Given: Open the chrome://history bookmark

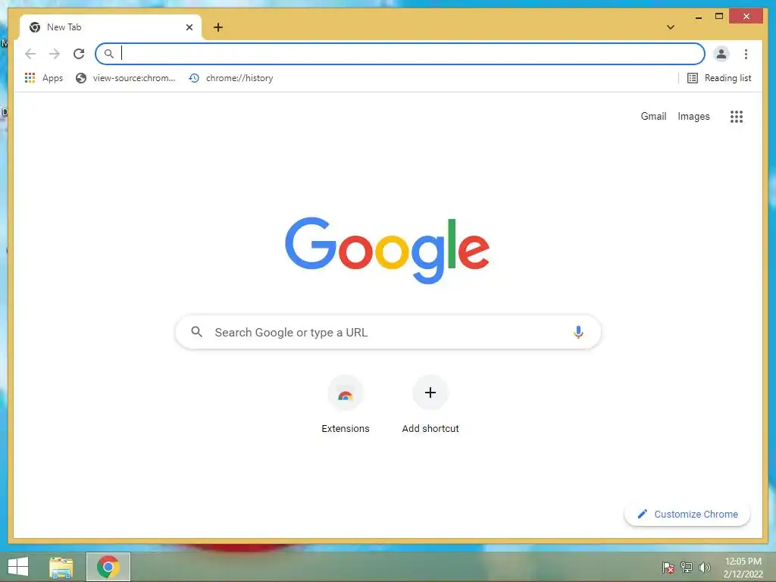Looking at the screenshot, I should click(x=231, y=78).
